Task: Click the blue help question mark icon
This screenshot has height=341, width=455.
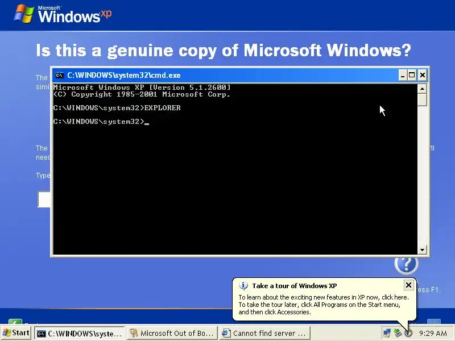Action: pyautogui.click(x=406, y=264)
